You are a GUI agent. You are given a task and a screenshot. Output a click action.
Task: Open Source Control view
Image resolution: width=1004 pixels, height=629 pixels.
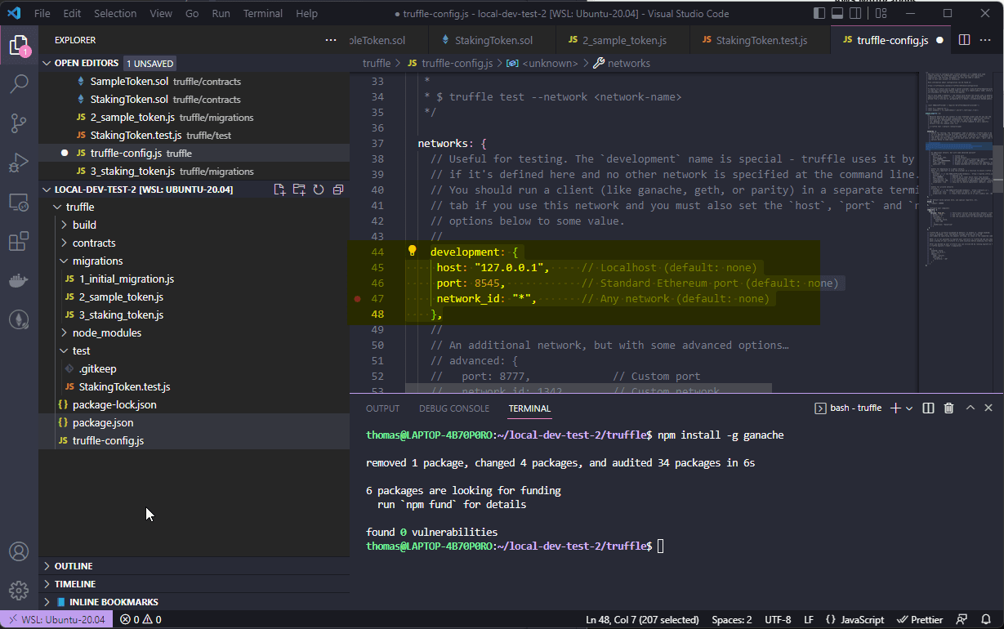[19, 123]
